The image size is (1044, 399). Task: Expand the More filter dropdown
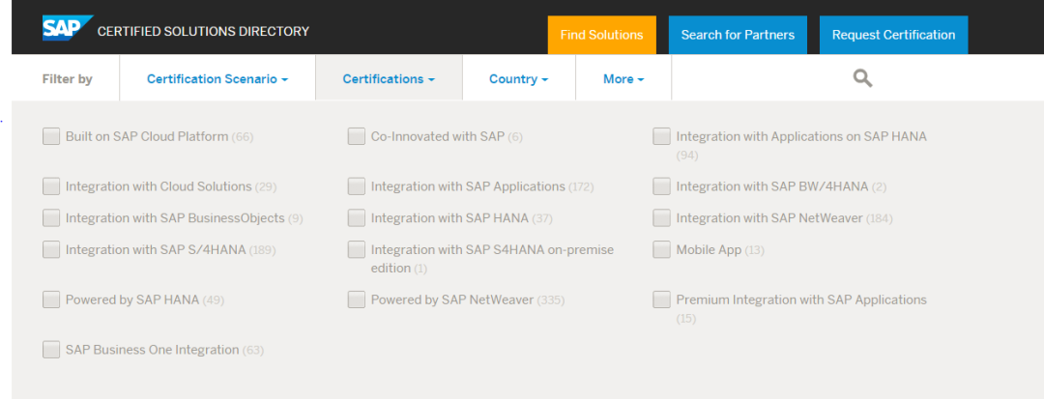pyautogui.click(x=623, y=78)
